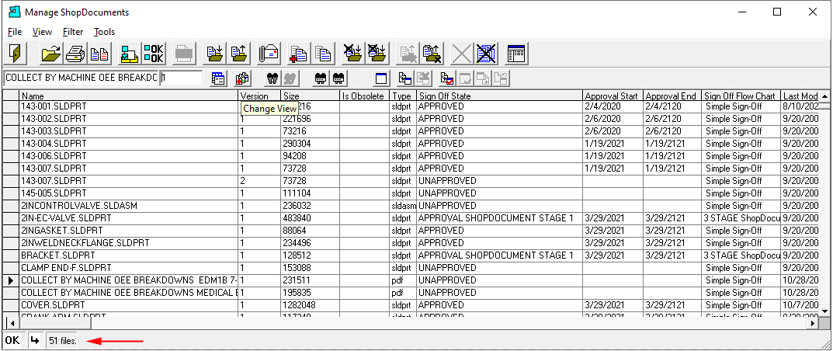Click the OK button in status bar
Viewport: 833px width, 351px height.
pyautogui.click(x=12, y=340)
